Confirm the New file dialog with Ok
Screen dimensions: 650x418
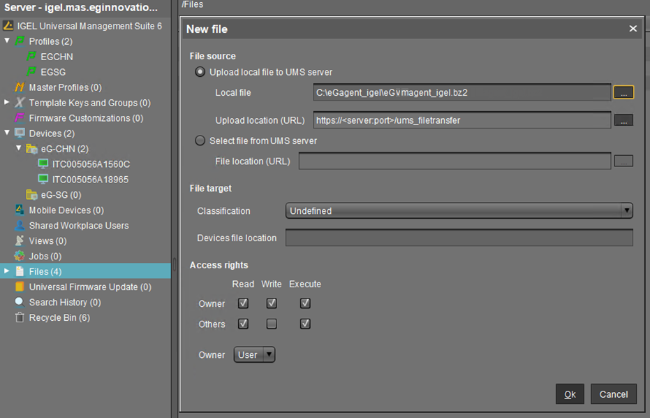570,394
